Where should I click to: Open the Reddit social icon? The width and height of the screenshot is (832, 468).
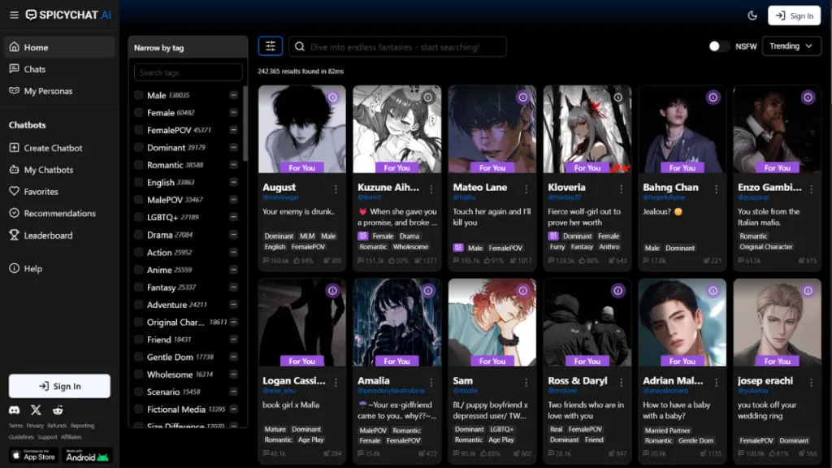point(57,410)
